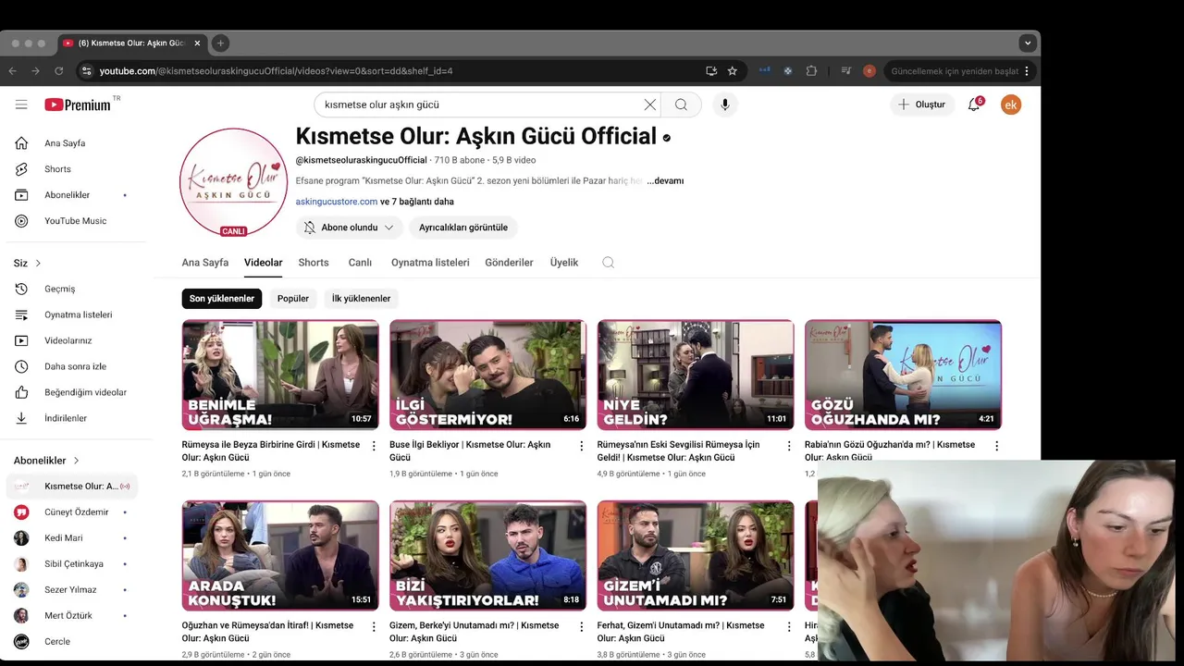Image resolution: width=1184 pixels, height=666 pixels.
Task: Click channel search magnifier icon
Action: 608,263
